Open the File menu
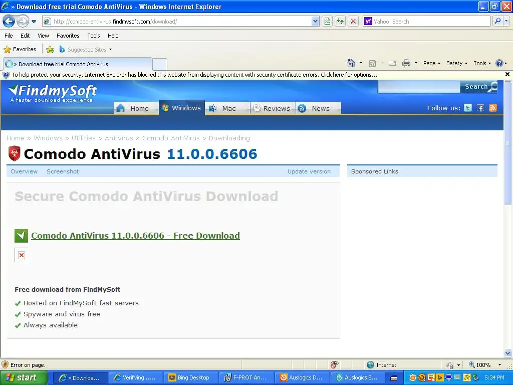 [9, 36]
